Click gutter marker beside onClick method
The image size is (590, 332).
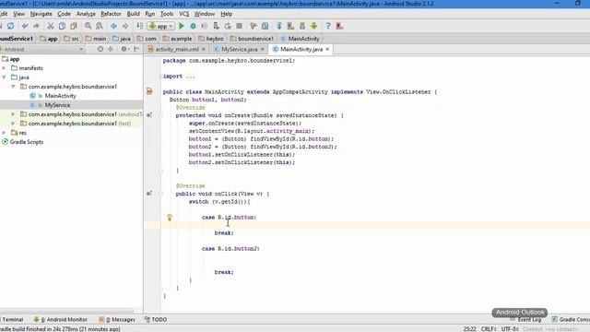pyautogui.click(x=149, y=194)
